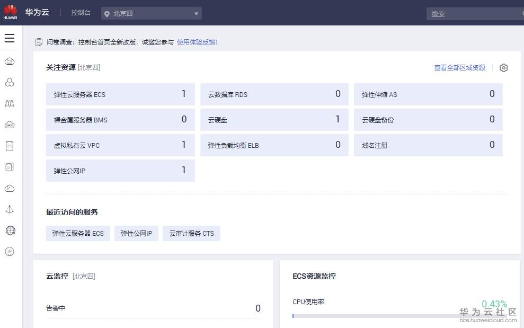Select the 弹性公网IP recent service tag

tap(136, 233)
